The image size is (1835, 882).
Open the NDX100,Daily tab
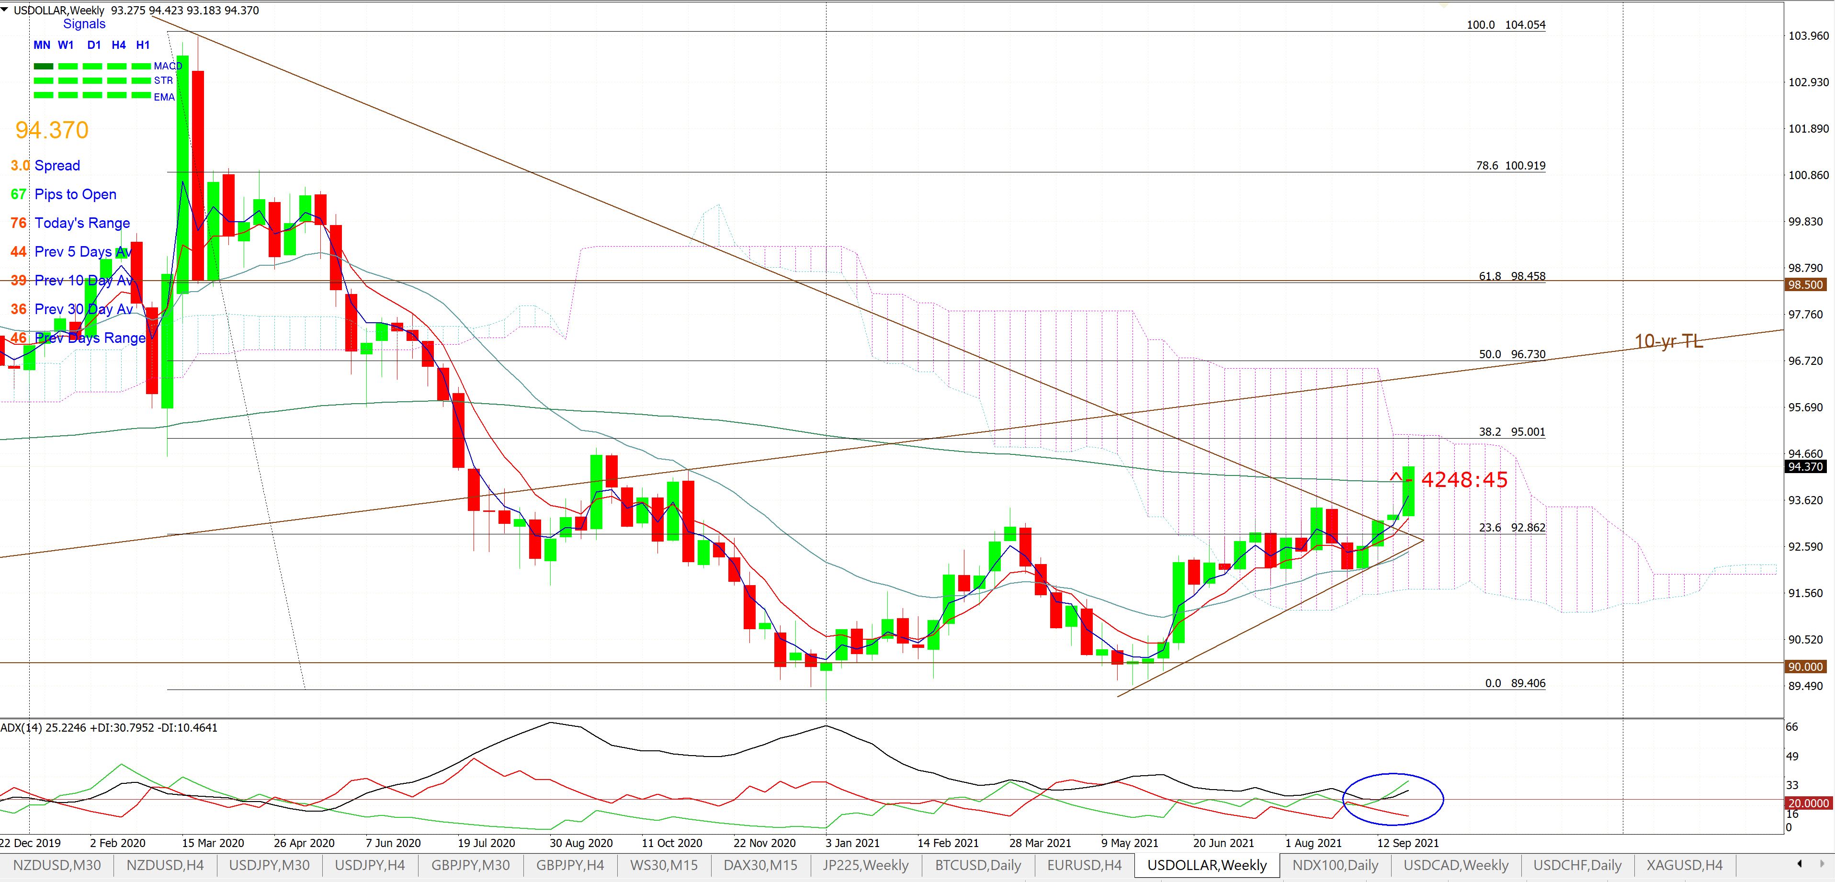pos(1335,865)
